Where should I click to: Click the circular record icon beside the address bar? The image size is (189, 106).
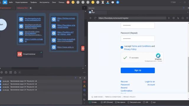coord(174,18)
